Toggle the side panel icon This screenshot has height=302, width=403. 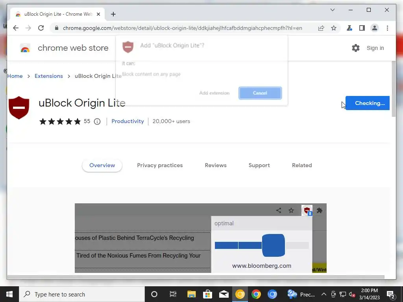362,28
